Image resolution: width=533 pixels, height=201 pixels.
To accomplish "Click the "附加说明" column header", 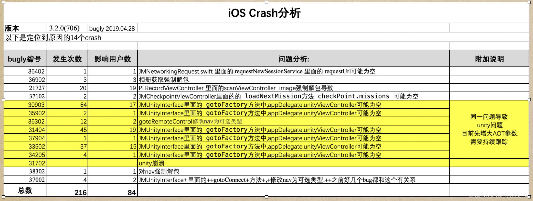I will [489, 59].
